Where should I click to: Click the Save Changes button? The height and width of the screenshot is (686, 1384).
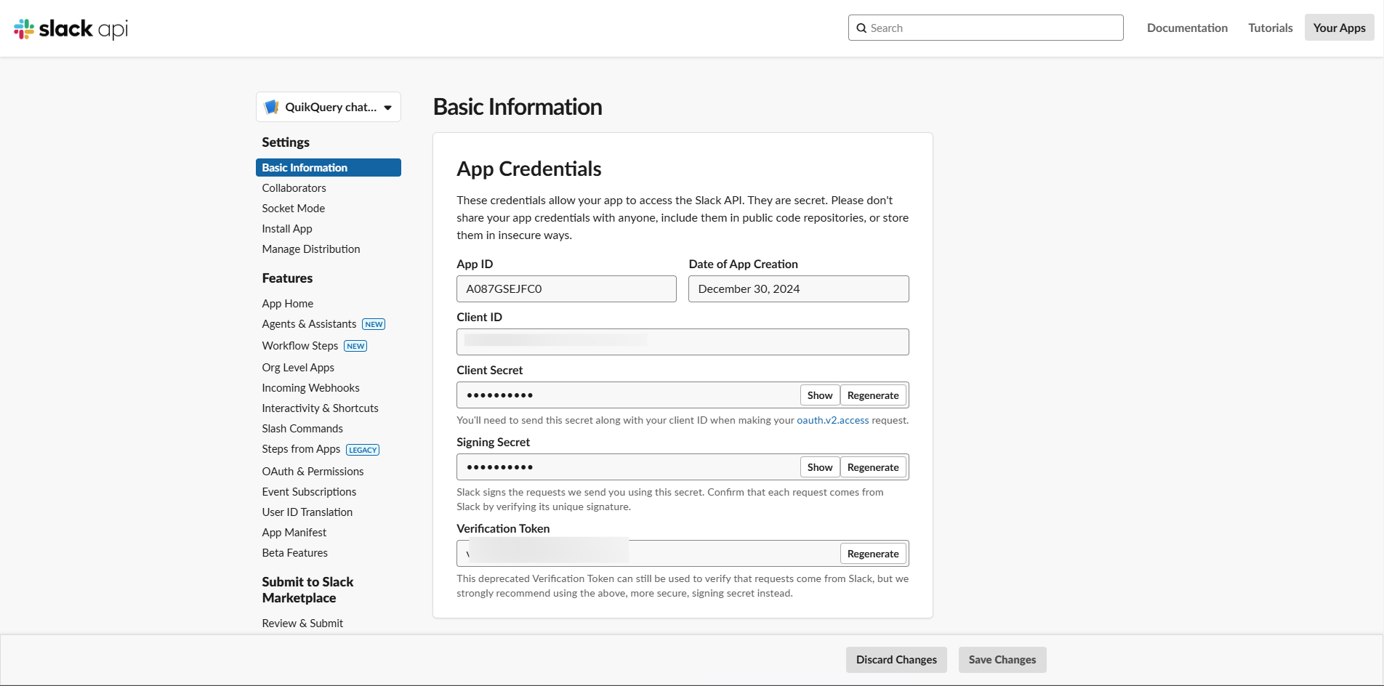point(1002,660)
